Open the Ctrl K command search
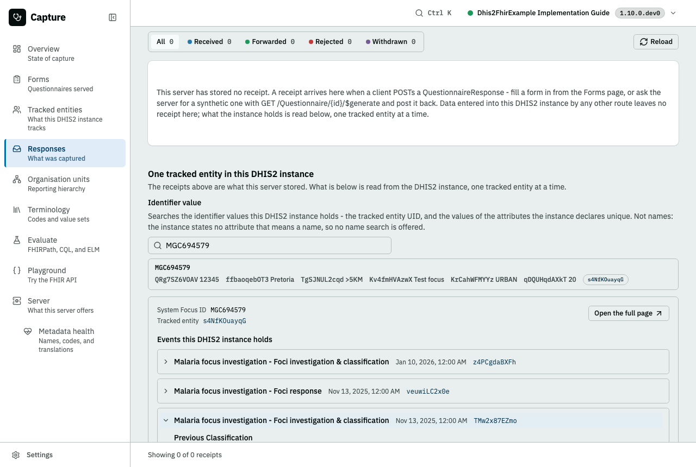This screenshot has height=467, width=696. [433, 13]
